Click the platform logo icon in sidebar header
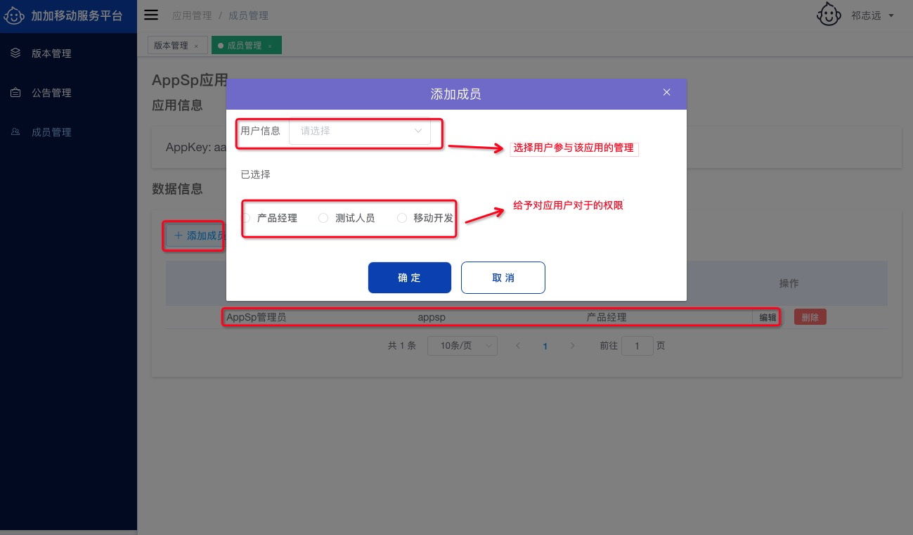 (15, 15)
